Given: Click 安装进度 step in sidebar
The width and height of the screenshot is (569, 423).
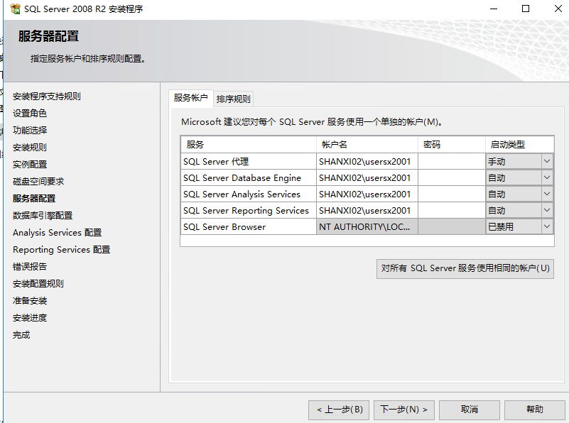Looking at the screenshot, I should pos(30,318).
